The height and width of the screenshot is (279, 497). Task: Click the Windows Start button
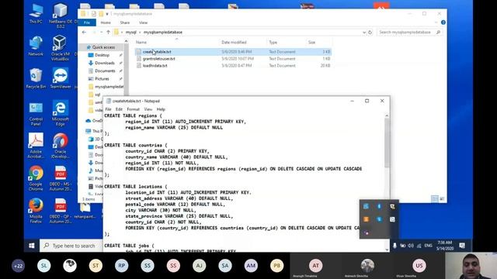pos(32,246)
